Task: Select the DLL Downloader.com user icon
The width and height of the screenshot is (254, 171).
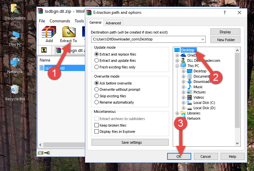Action: (183, 61)
